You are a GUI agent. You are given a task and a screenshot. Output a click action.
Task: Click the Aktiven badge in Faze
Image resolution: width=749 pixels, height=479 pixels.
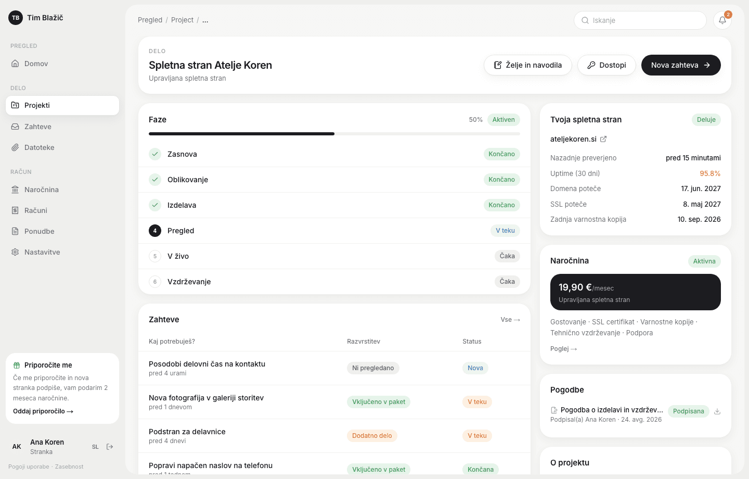503,120
